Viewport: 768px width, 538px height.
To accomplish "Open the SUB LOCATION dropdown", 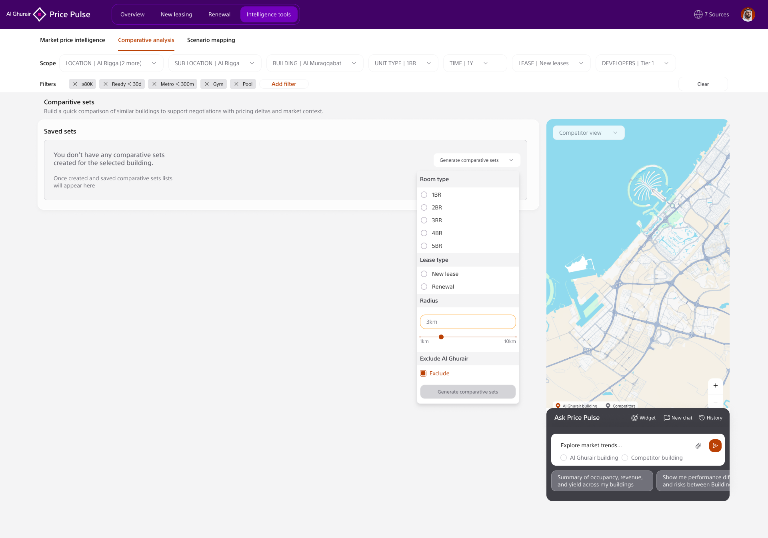I will 215,63.
